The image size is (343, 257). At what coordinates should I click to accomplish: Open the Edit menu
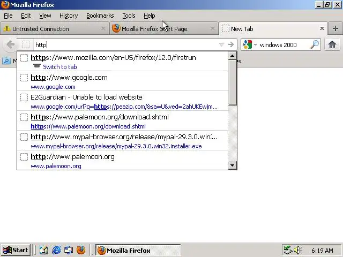click(x=26, y=16)
